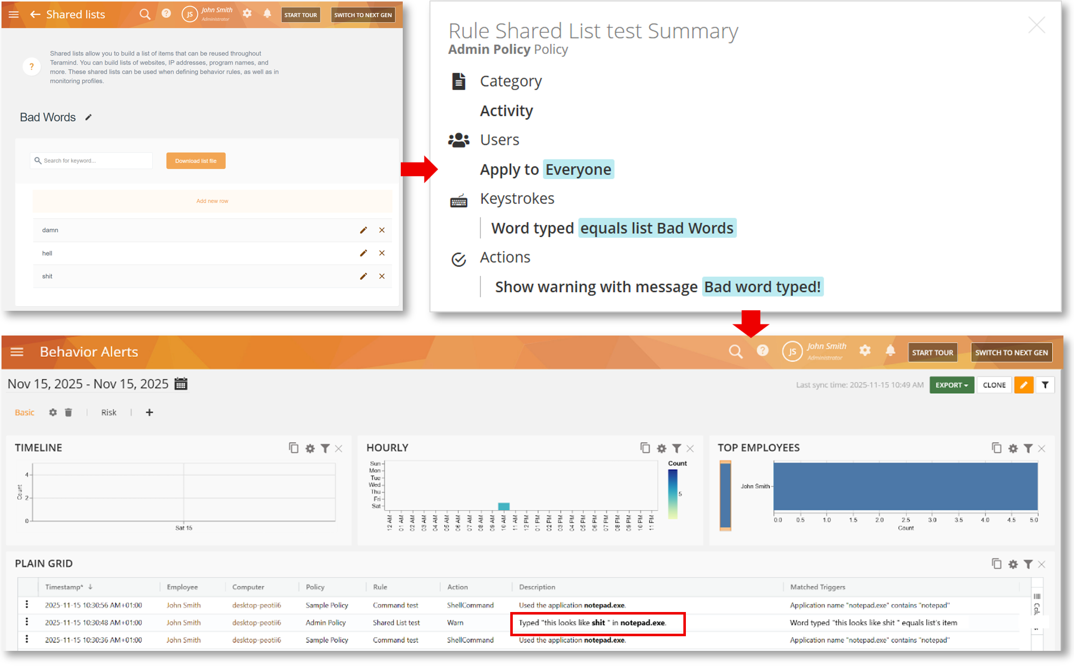Viewport: 1074px width, 666px height.
Task: Open row menu for Shared List test alert
Action: 27,622
